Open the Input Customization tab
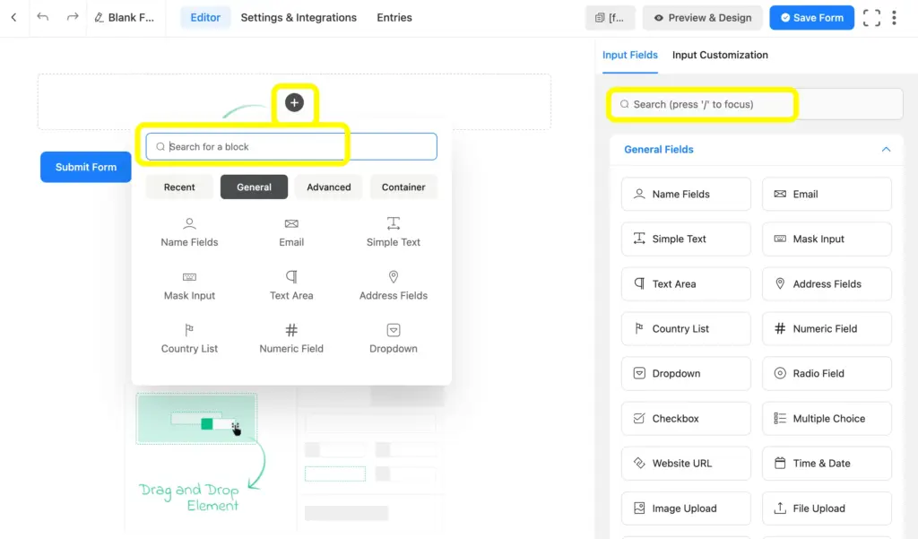The width and height of the screenshot is (918, 539). click(x=719, y=55)
